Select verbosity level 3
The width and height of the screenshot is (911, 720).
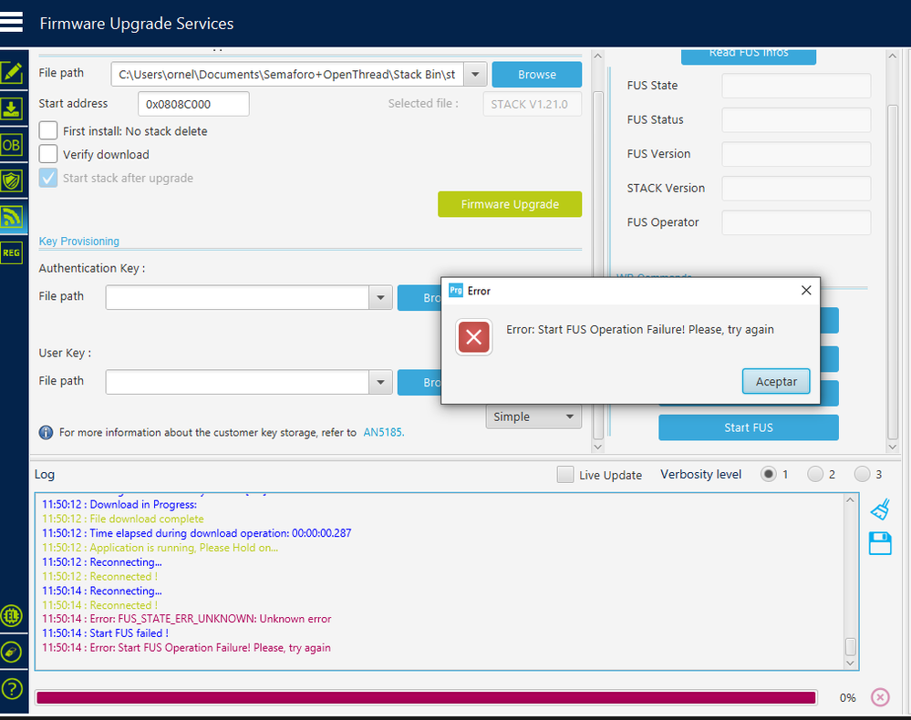(862, 475)
